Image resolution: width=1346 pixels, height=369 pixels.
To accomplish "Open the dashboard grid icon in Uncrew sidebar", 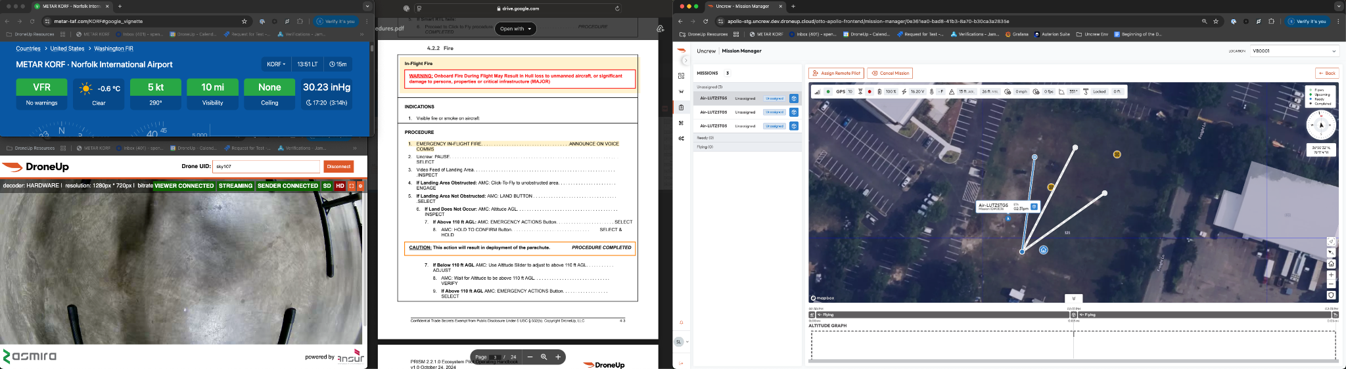I will click(x=681, y=76).
